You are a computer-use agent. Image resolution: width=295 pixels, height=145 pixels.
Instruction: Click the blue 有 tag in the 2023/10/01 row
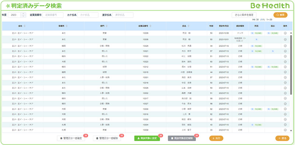(x=256, y=39)
